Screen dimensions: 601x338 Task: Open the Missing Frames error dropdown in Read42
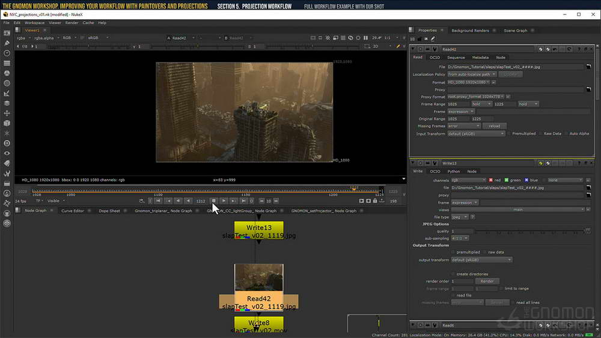464,126
